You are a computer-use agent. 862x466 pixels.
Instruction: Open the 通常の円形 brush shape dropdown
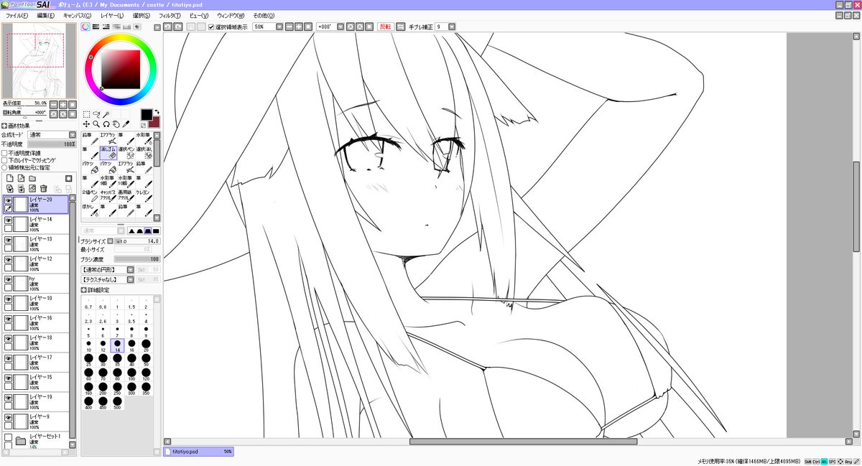[x=130, y=269]
